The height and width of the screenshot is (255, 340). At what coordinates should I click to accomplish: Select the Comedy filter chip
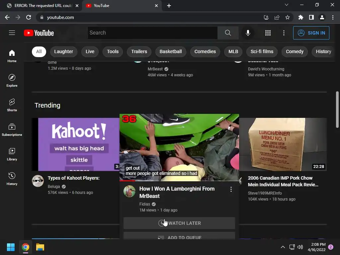(295, 51)
